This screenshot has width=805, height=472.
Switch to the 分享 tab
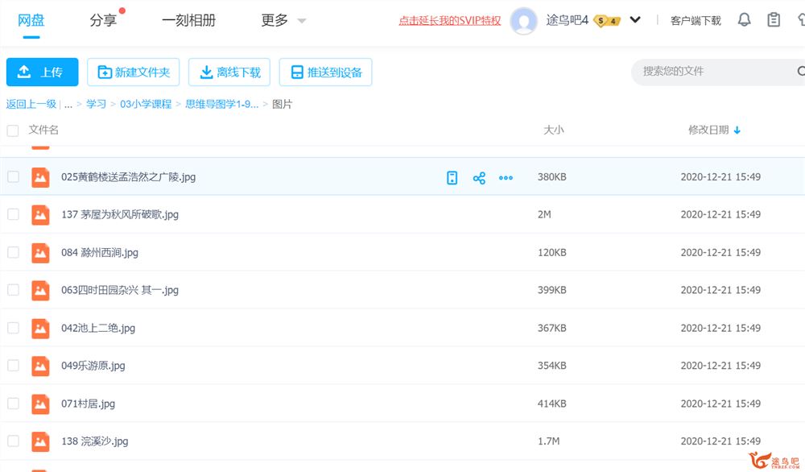click(103, 21)
